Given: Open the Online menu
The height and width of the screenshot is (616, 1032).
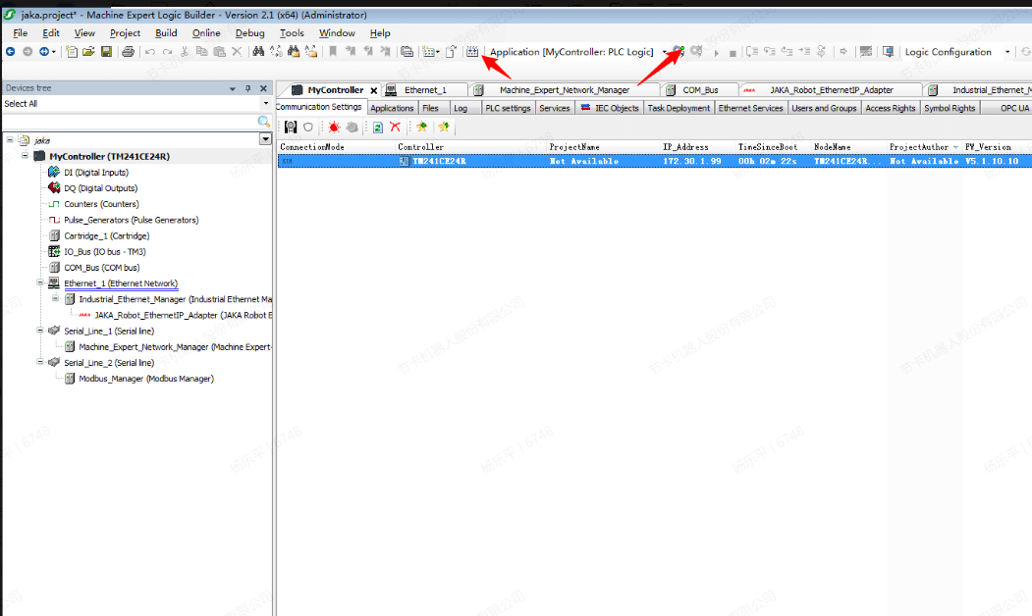Looking at the screenshot, I should [x=206, y=32].
